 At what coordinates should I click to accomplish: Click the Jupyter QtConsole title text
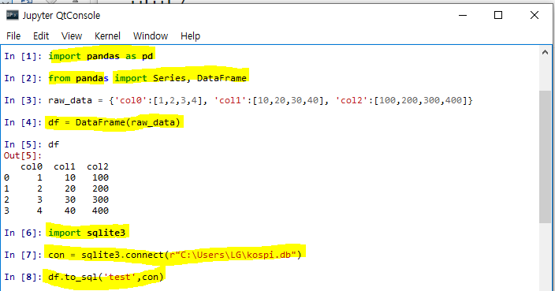click(x=61, y=16)
